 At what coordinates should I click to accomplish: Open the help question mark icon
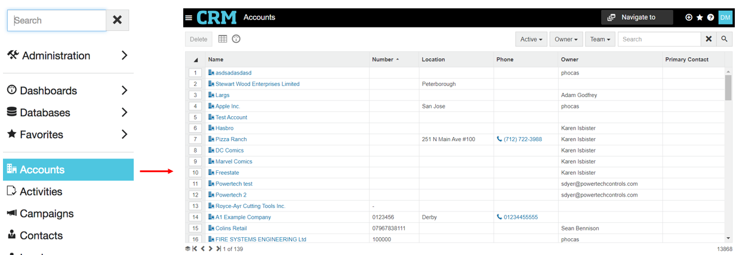coord(710,18)
